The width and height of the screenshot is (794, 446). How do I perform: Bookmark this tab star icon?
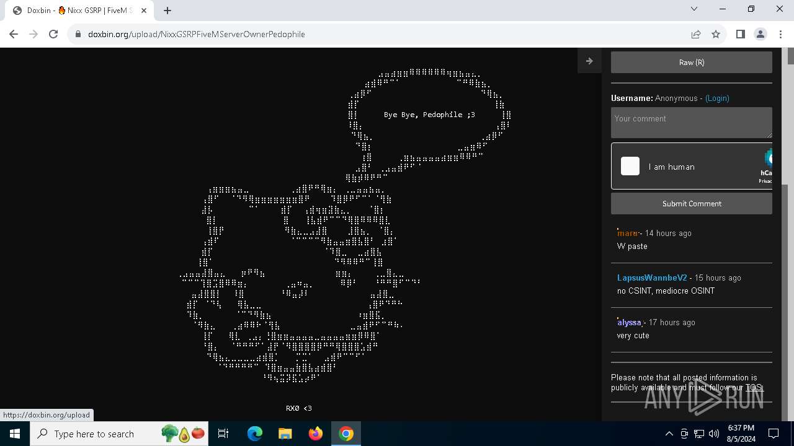(716, 34)
